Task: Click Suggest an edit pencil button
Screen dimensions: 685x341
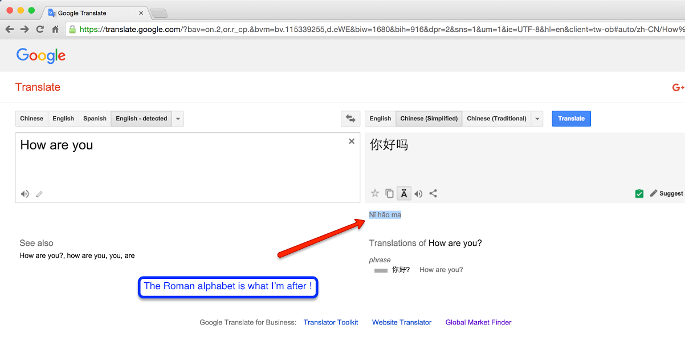Action: pos(666,193)
